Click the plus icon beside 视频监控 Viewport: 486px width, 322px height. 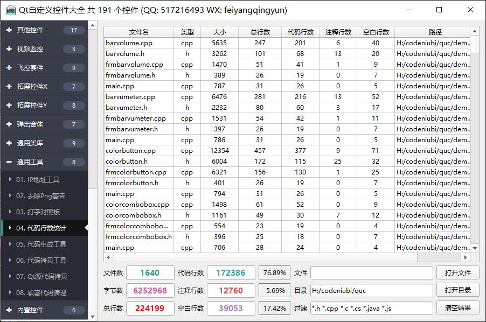tap(9, 49)
